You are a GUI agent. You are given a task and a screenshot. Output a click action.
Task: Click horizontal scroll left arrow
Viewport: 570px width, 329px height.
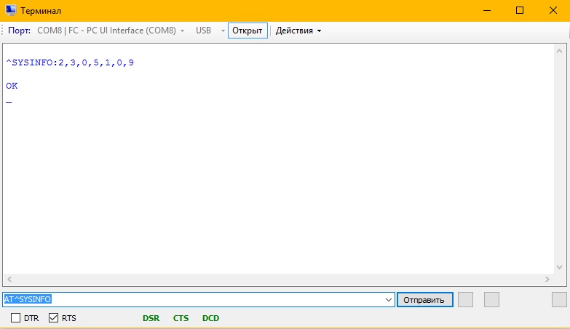pyautogui.click(x=9, y=279)
